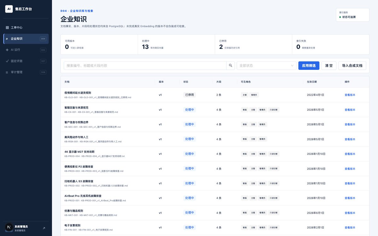Click the document title 客户信息与权限边界
This screenshot has height=236, width=378.
(x=76, y=122)
